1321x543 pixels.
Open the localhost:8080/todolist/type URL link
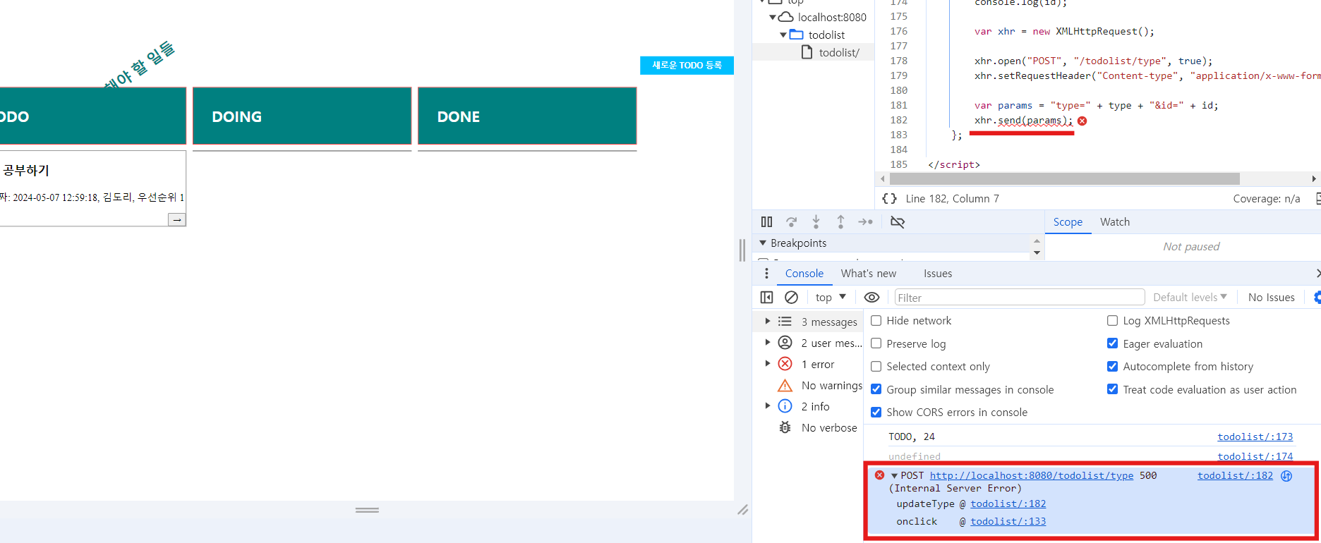tap(1032, 476)
